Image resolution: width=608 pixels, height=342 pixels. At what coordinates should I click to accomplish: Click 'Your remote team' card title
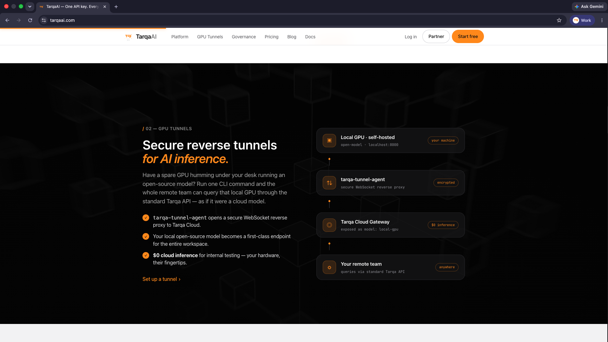click(x=361, y=264)
